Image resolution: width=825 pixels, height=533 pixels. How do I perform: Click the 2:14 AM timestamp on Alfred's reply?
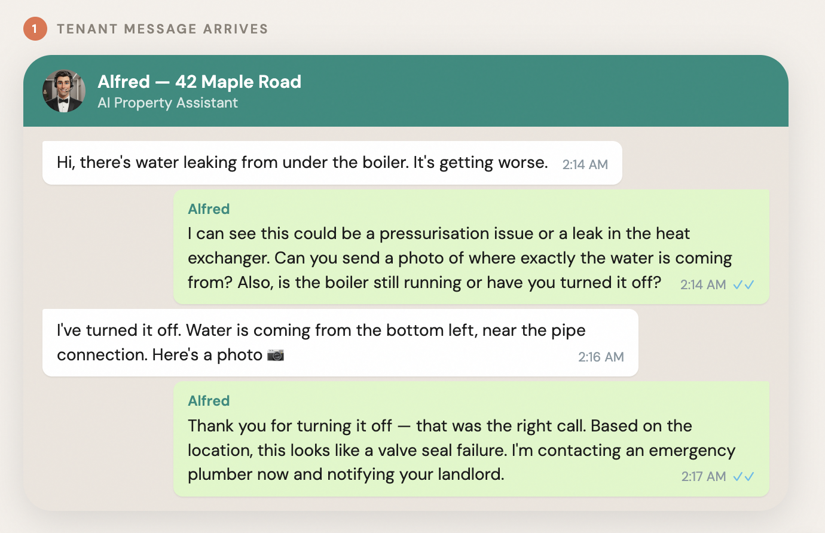[x=703, y=285]
